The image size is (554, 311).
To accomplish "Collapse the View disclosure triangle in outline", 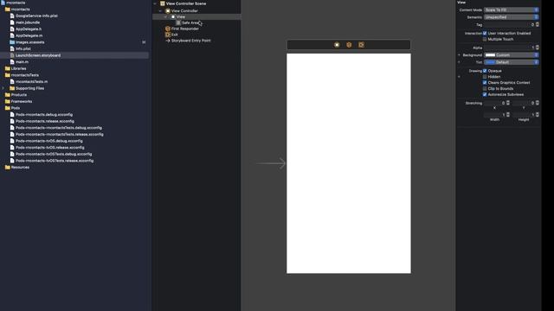I will pos(165,16).
